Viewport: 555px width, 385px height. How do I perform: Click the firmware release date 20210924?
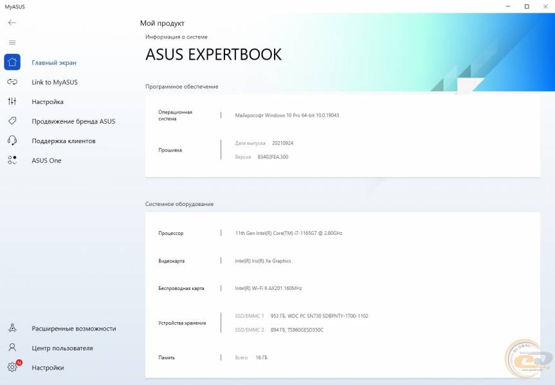click(x=282, y=143)
